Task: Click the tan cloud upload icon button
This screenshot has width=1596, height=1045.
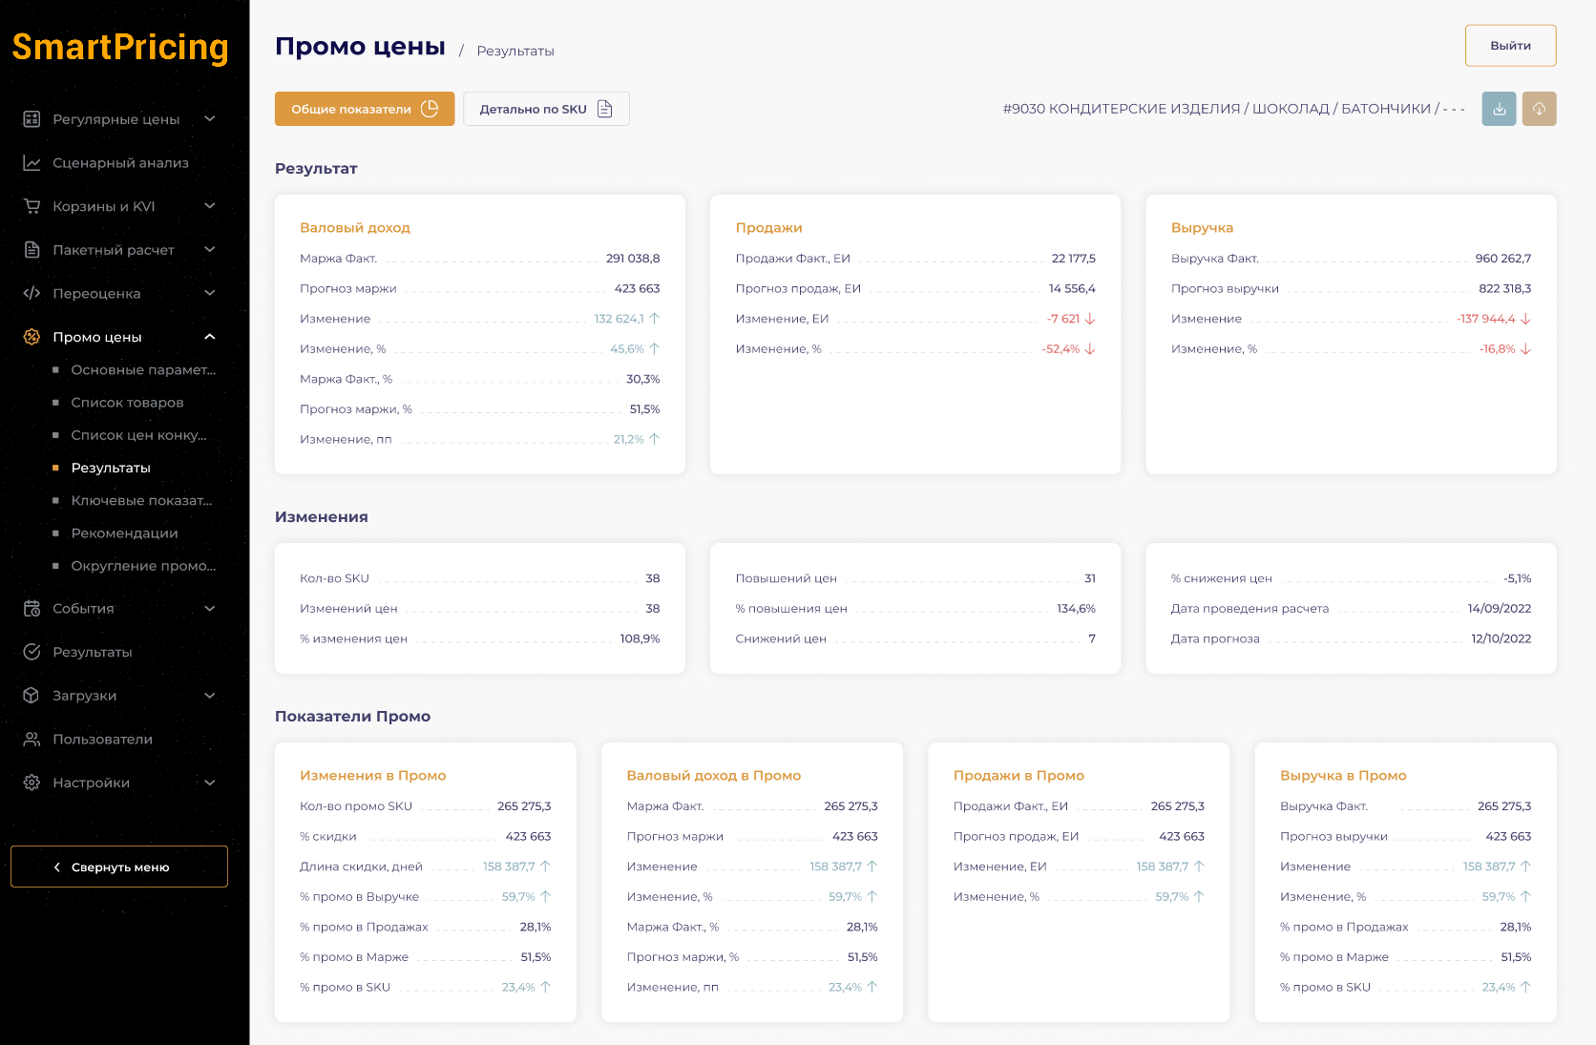Action: (1539, 109)
